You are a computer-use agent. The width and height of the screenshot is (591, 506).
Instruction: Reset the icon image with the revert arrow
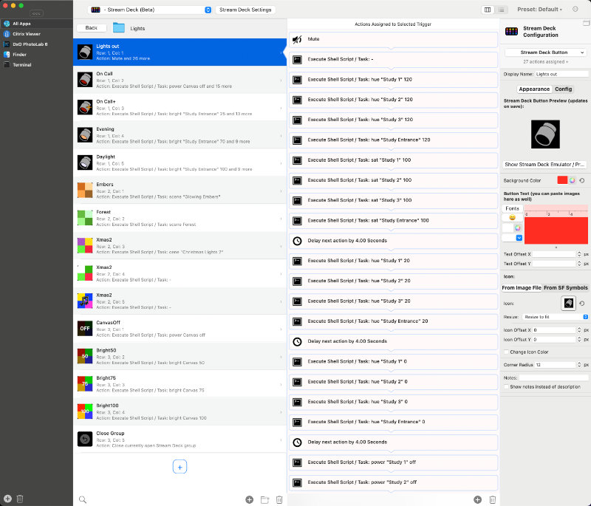[581, 303]
